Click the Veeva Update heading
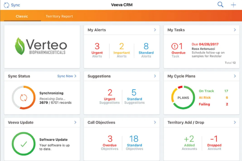The width and height of the screenshot is (242, 161). click(21, 122)
